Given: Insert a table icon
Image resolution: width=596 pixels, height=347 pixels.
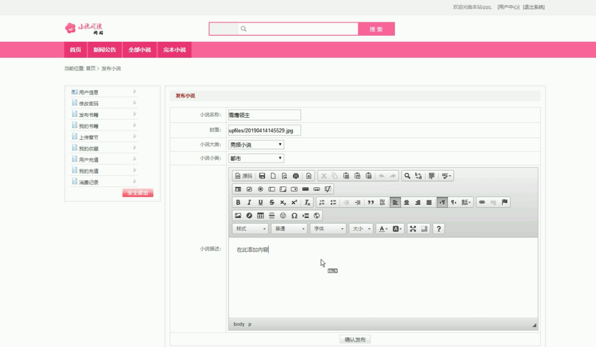Looking at the screenshot, I should [x=260, y=215].
